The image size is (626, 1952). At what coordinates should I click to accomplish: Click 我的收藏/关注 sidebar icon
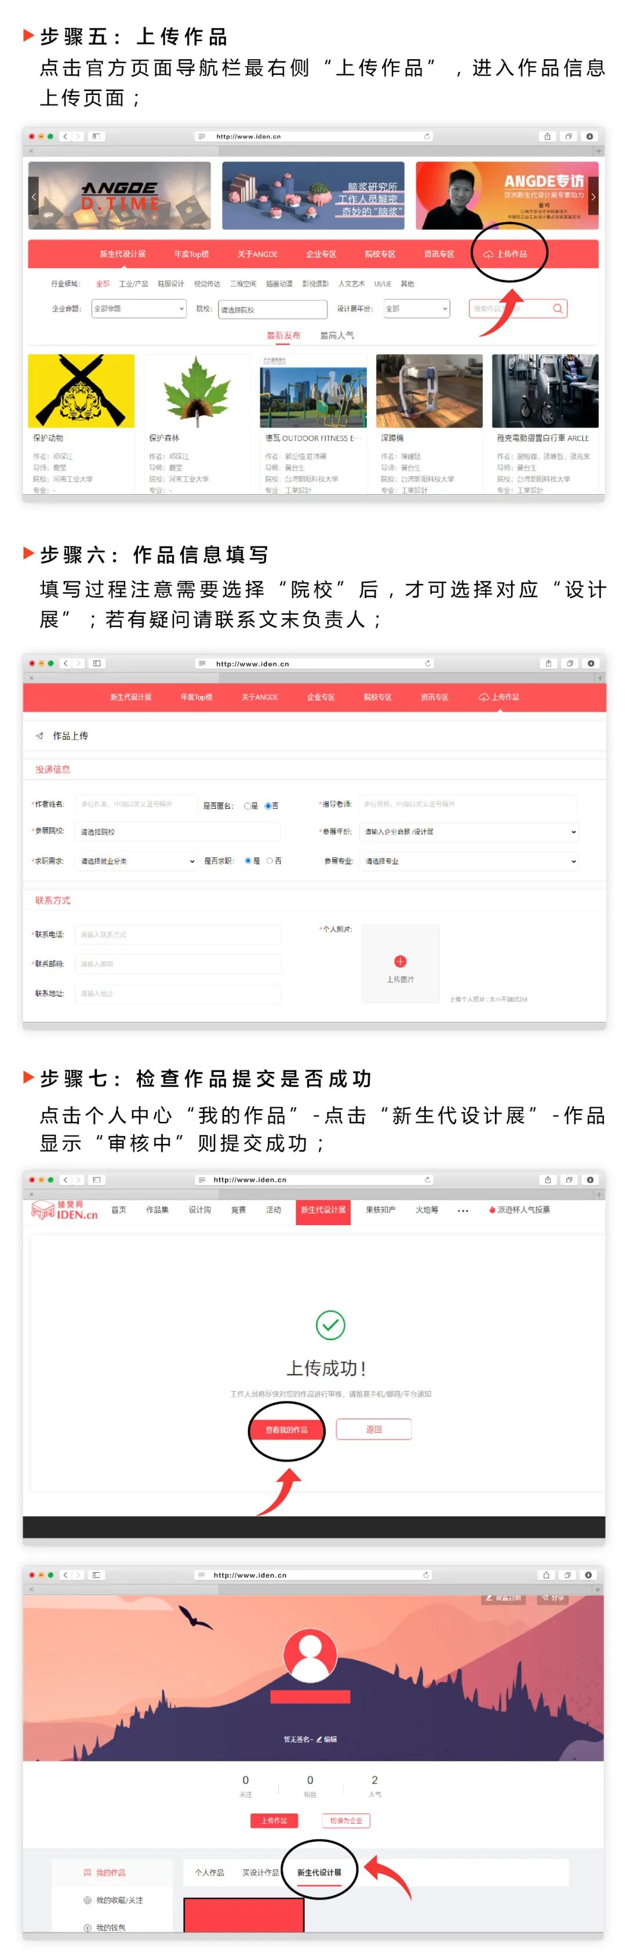[x=87, y=1900]
